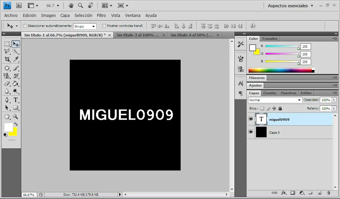Select the Move tool in toolbox
340x199 pixels.
click(16, 44)
